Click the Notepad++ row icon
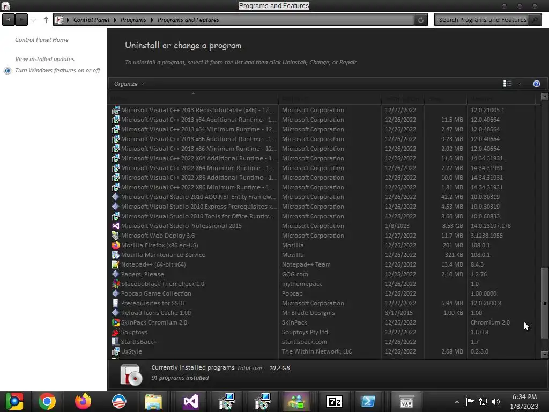The width and height of the screenshot is (549, 412). click(116, 264)
